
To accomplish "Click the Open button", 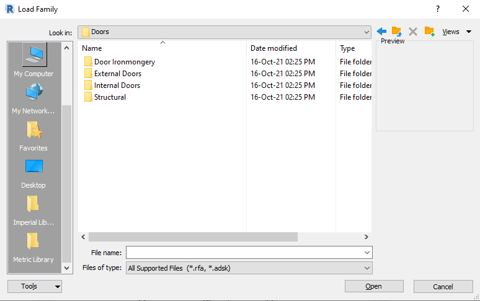I will coord(374,286).
